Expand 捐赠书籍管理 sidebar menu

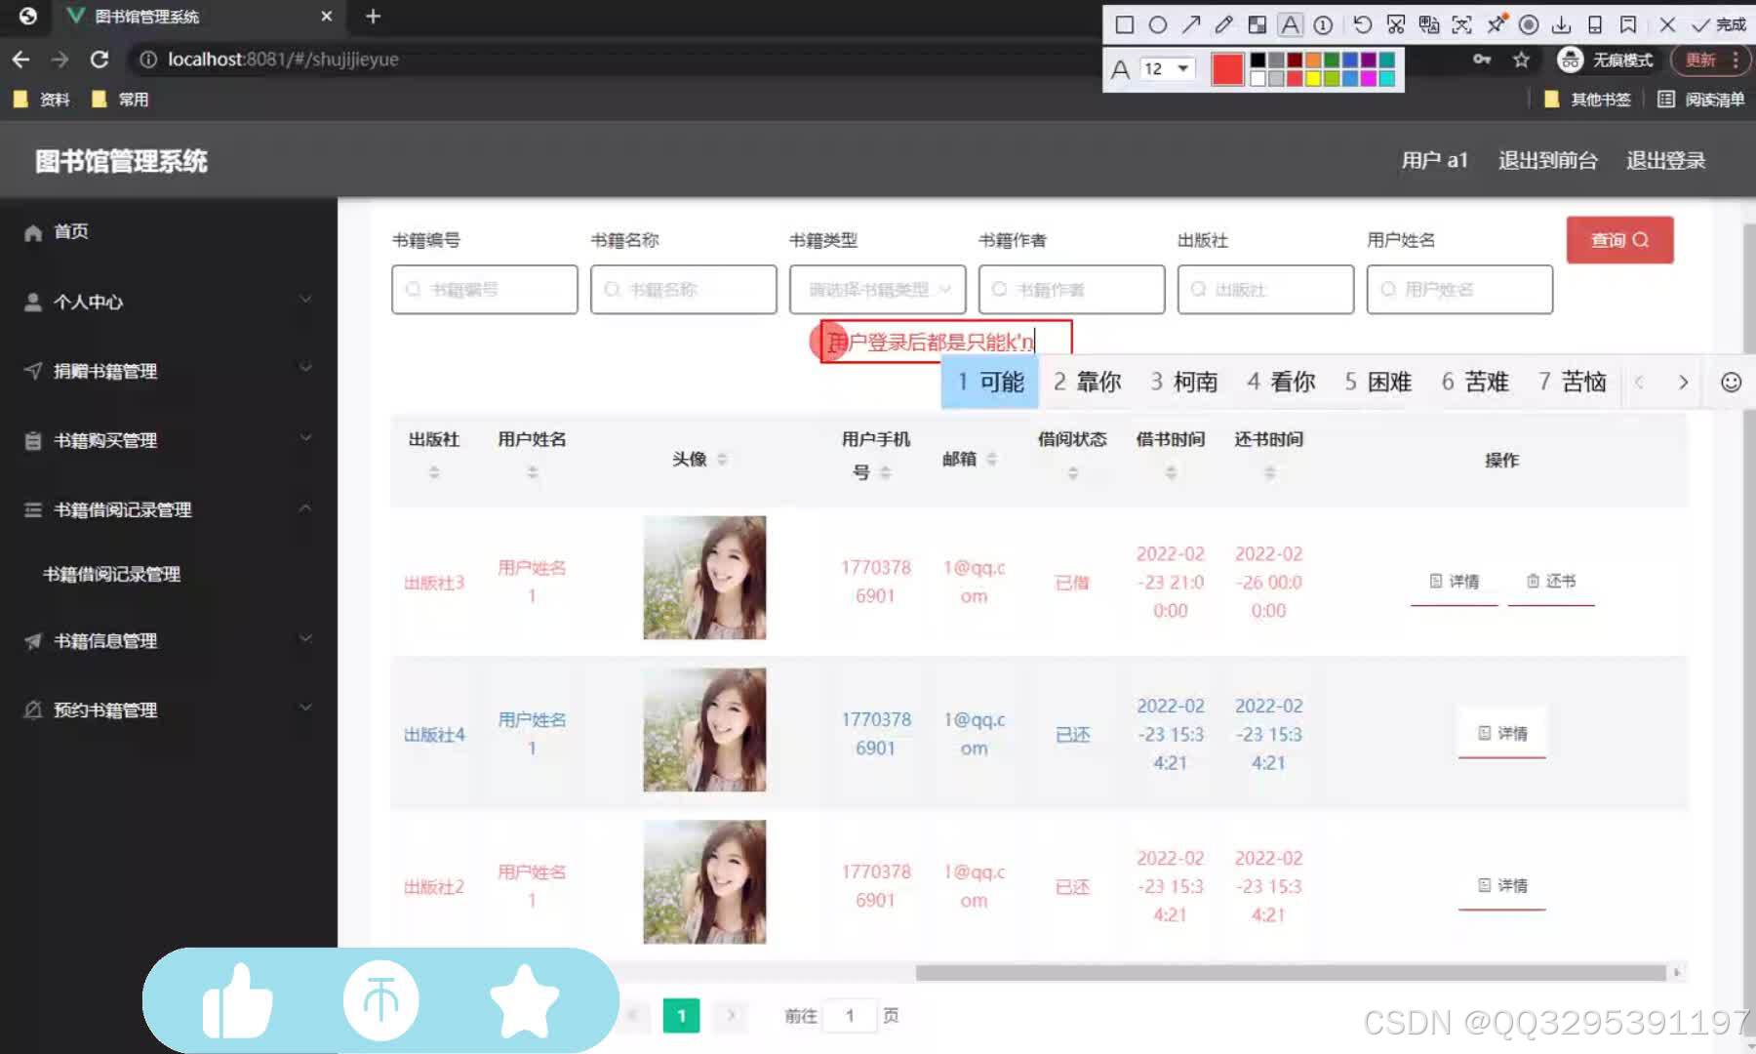point(169,371)
